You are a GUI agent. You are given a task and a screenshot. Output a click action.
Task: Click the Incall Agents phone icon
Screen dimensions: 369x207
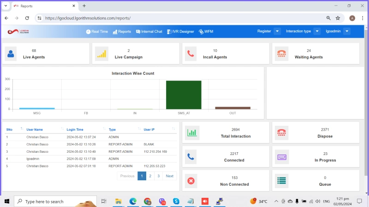[x=190, y=54]
